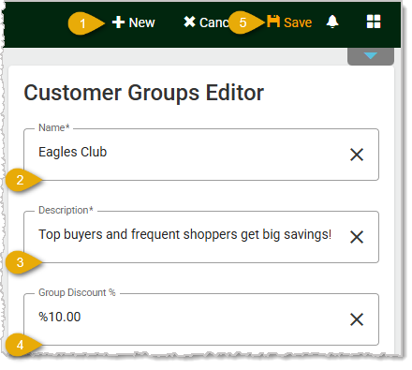Click the New button in the toolbar
Viewport: 412px width, 370px height.
click(x=133, y=22)
